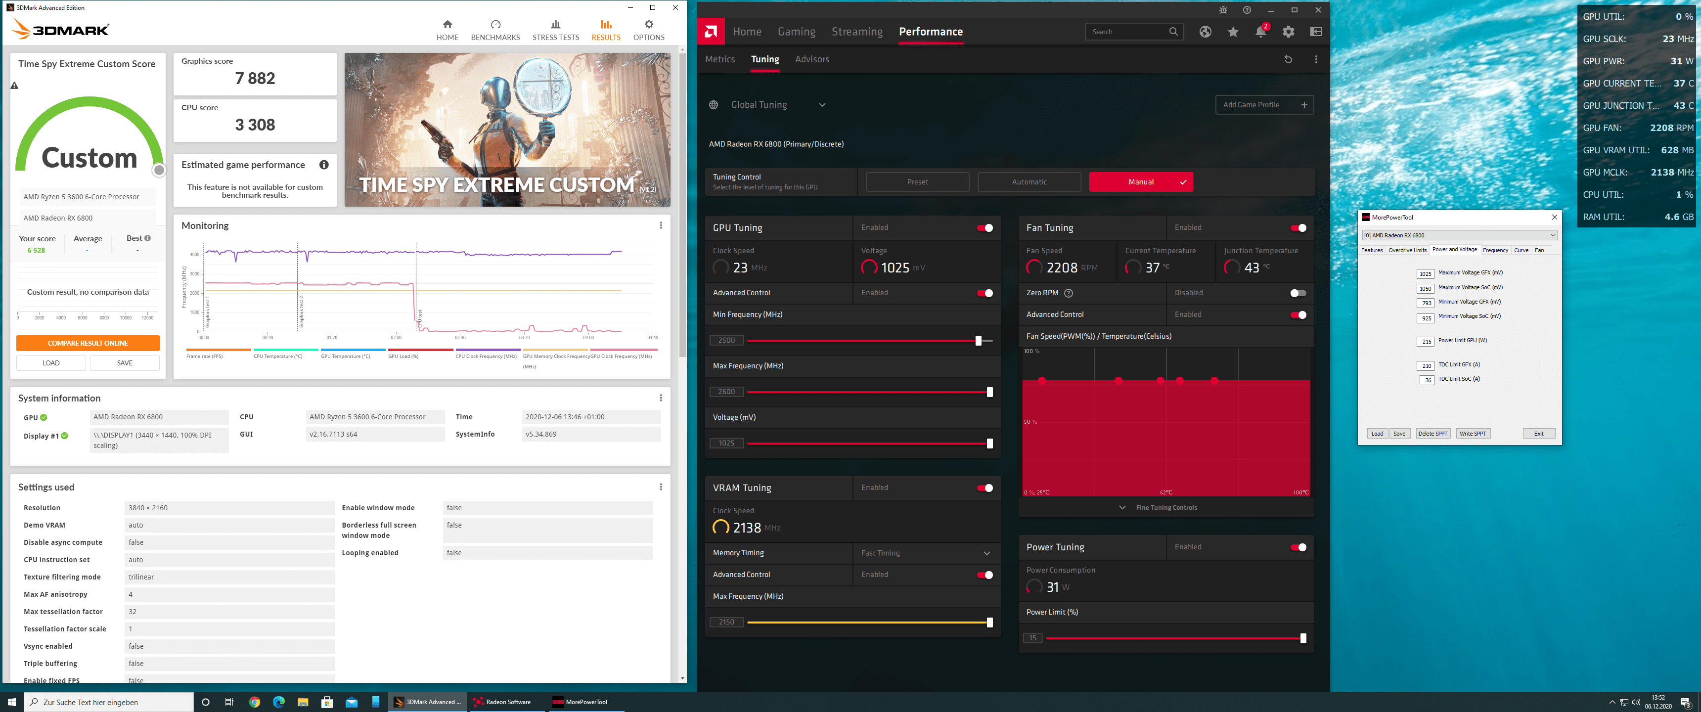Screen dimensions: 1701x712
Task: Launch Google Chrome from the taskbar
Action: coord(254,702)
